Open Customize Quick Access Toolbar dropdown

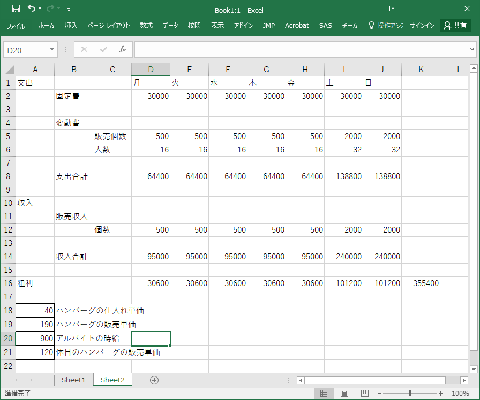(x=69, y=10)
